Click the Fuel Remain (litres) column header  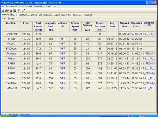[x=38, y=26]
